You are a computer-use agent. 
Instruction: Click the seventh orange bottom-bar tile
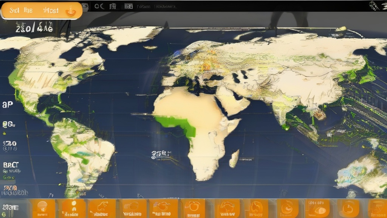(x=227, y=209)
